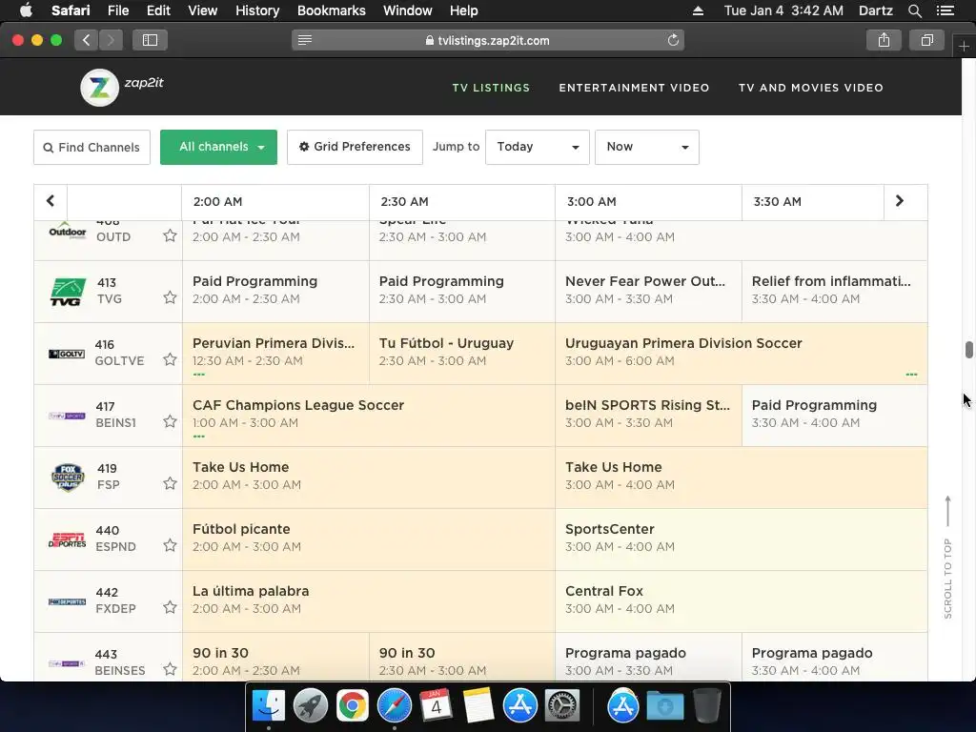Screen dimensions: 976x732
Task: Open the Today date dropdown
Action: coord(538,147)
